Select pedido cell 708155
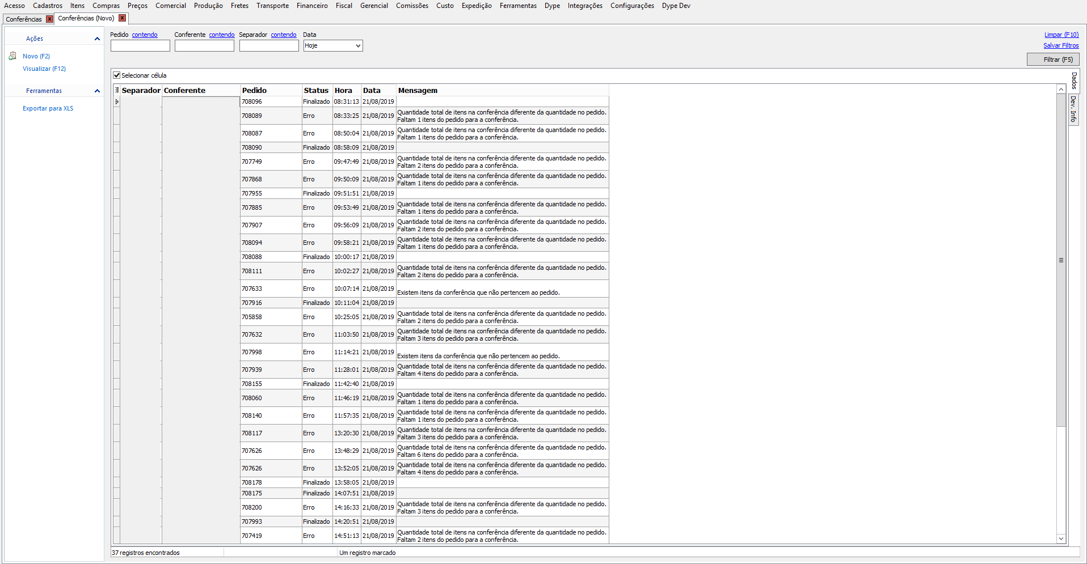Viewport: 1087px width, 564px height. click(271, 384)
